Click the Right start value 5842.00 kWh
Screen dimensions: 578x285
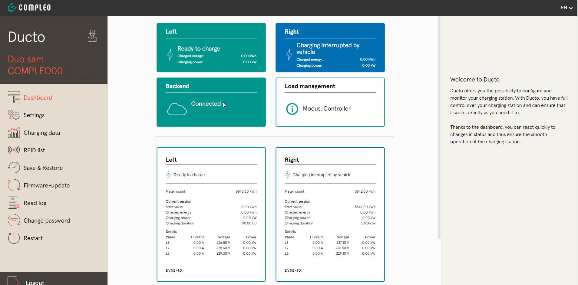point(365,207)
